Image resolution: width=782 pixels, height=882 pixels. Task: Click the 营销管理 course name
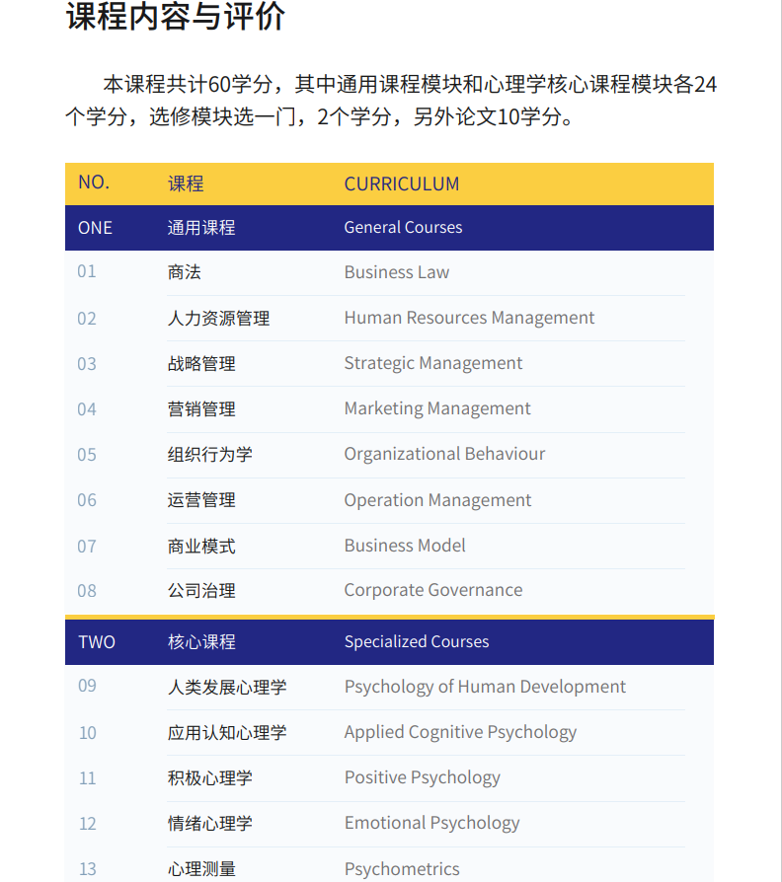[x=201, y=409]
